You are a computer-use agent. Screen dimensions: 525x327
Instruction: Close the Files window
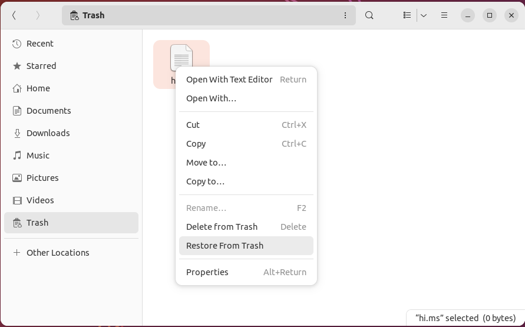511,15
